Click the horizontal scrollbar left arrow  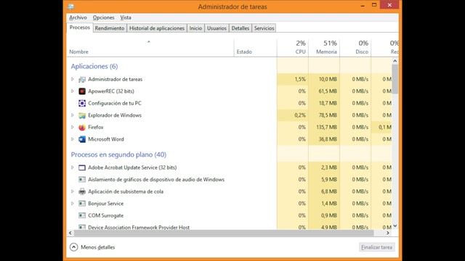coord(70,233)
